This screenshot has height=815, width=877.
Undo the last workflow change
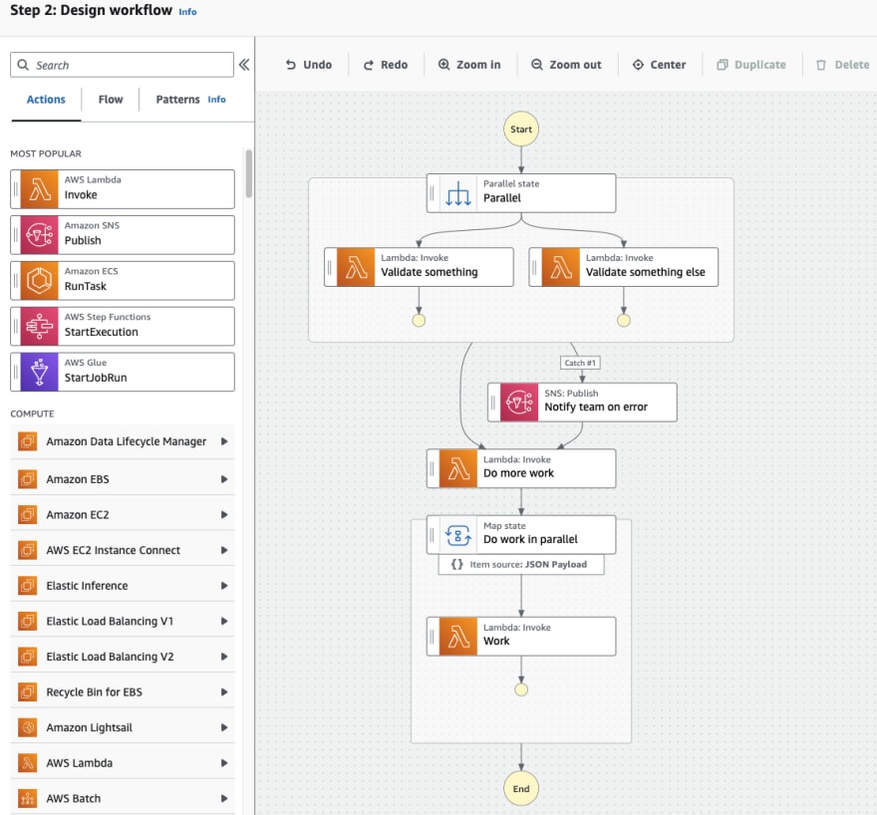click(x=309, y=65)
